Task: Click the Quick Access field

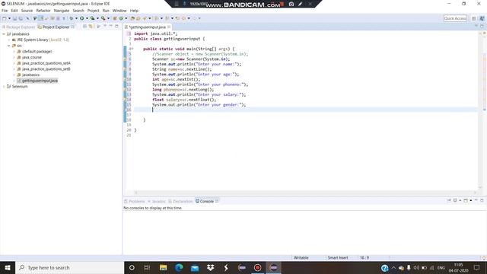Action: coord(455,18)
